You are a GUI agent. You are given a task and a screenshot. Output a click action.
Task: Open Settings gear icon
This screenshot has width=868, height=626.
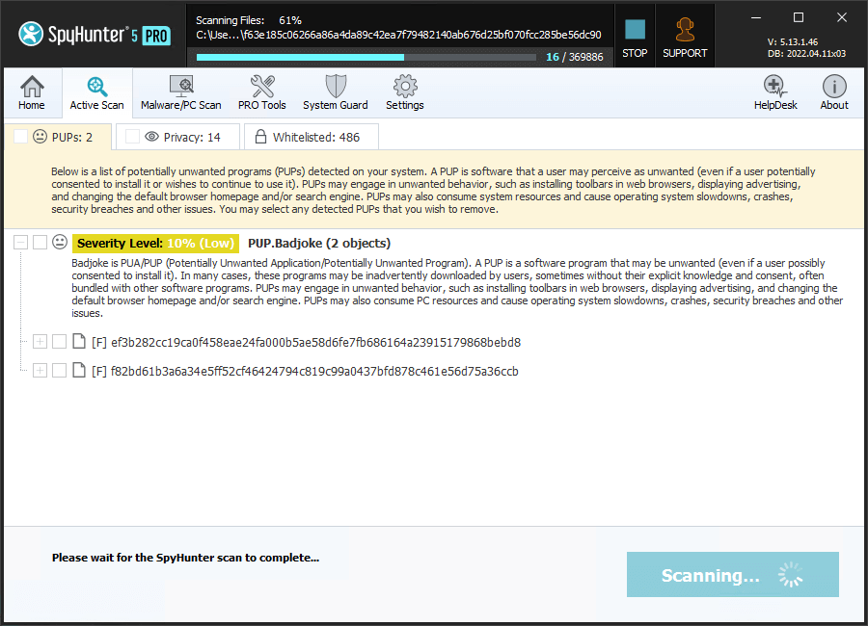[404, 92]
